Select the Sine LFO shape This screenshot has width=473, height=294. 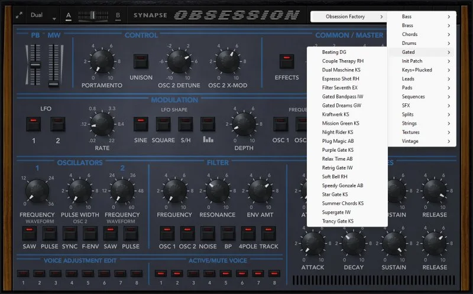click(x=141, y=124)
